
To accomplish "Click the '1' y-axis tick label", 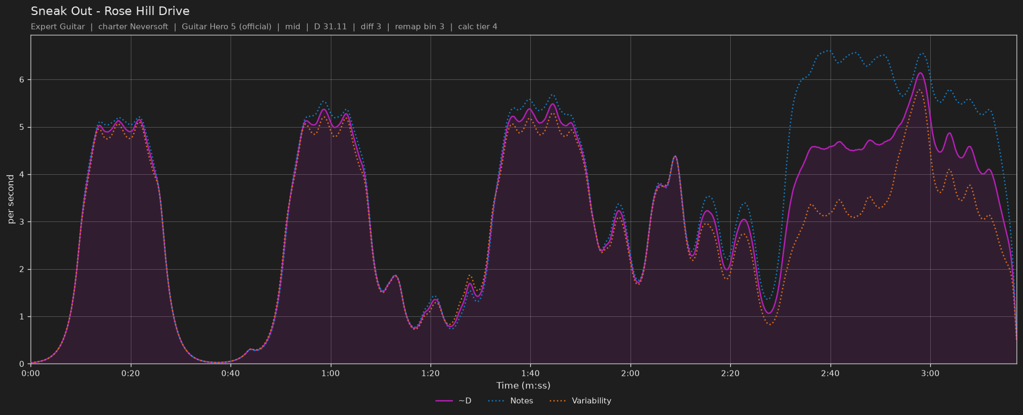I will [x=23, y=317].
